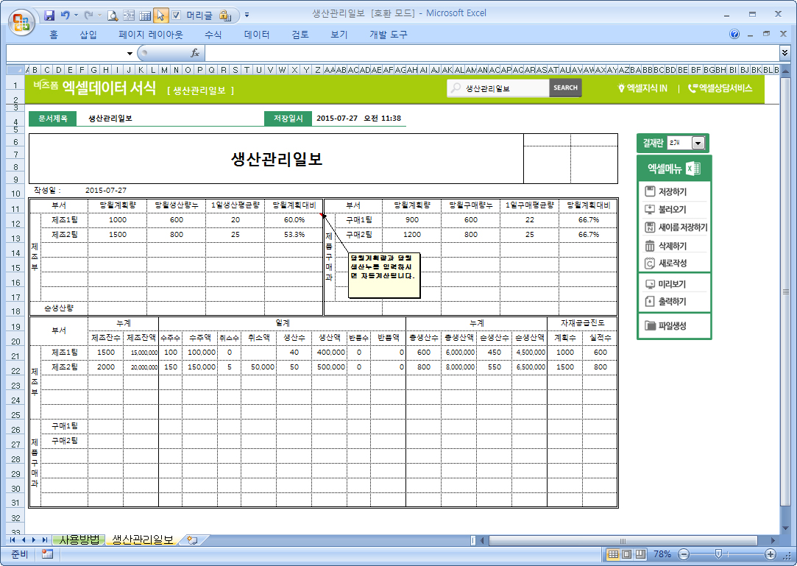Expand the Name Box dropdown arrow
The width and height of the screenshot is (797, 566).
click(130, 53)
